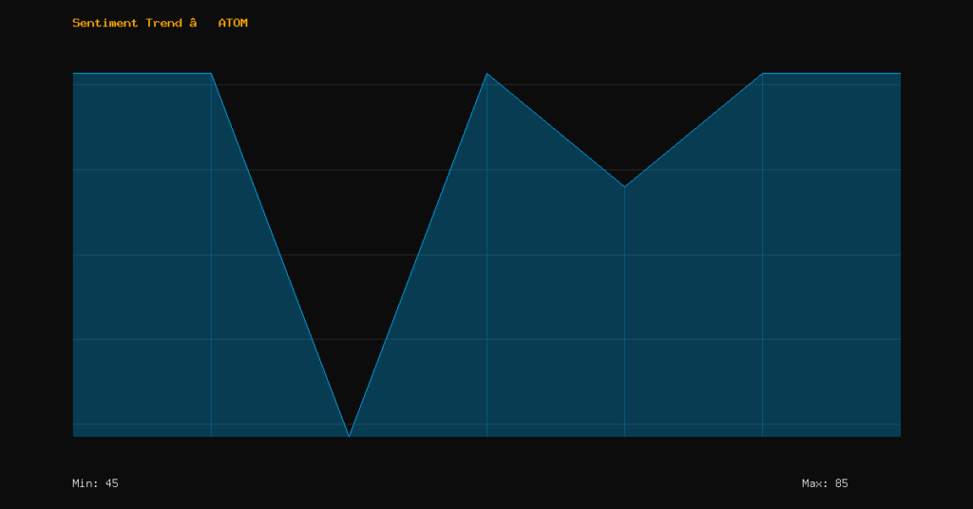Screen dimensions: 973x509
Task: Click the line segment rising to the right plateau
Action: click(694, 129)
